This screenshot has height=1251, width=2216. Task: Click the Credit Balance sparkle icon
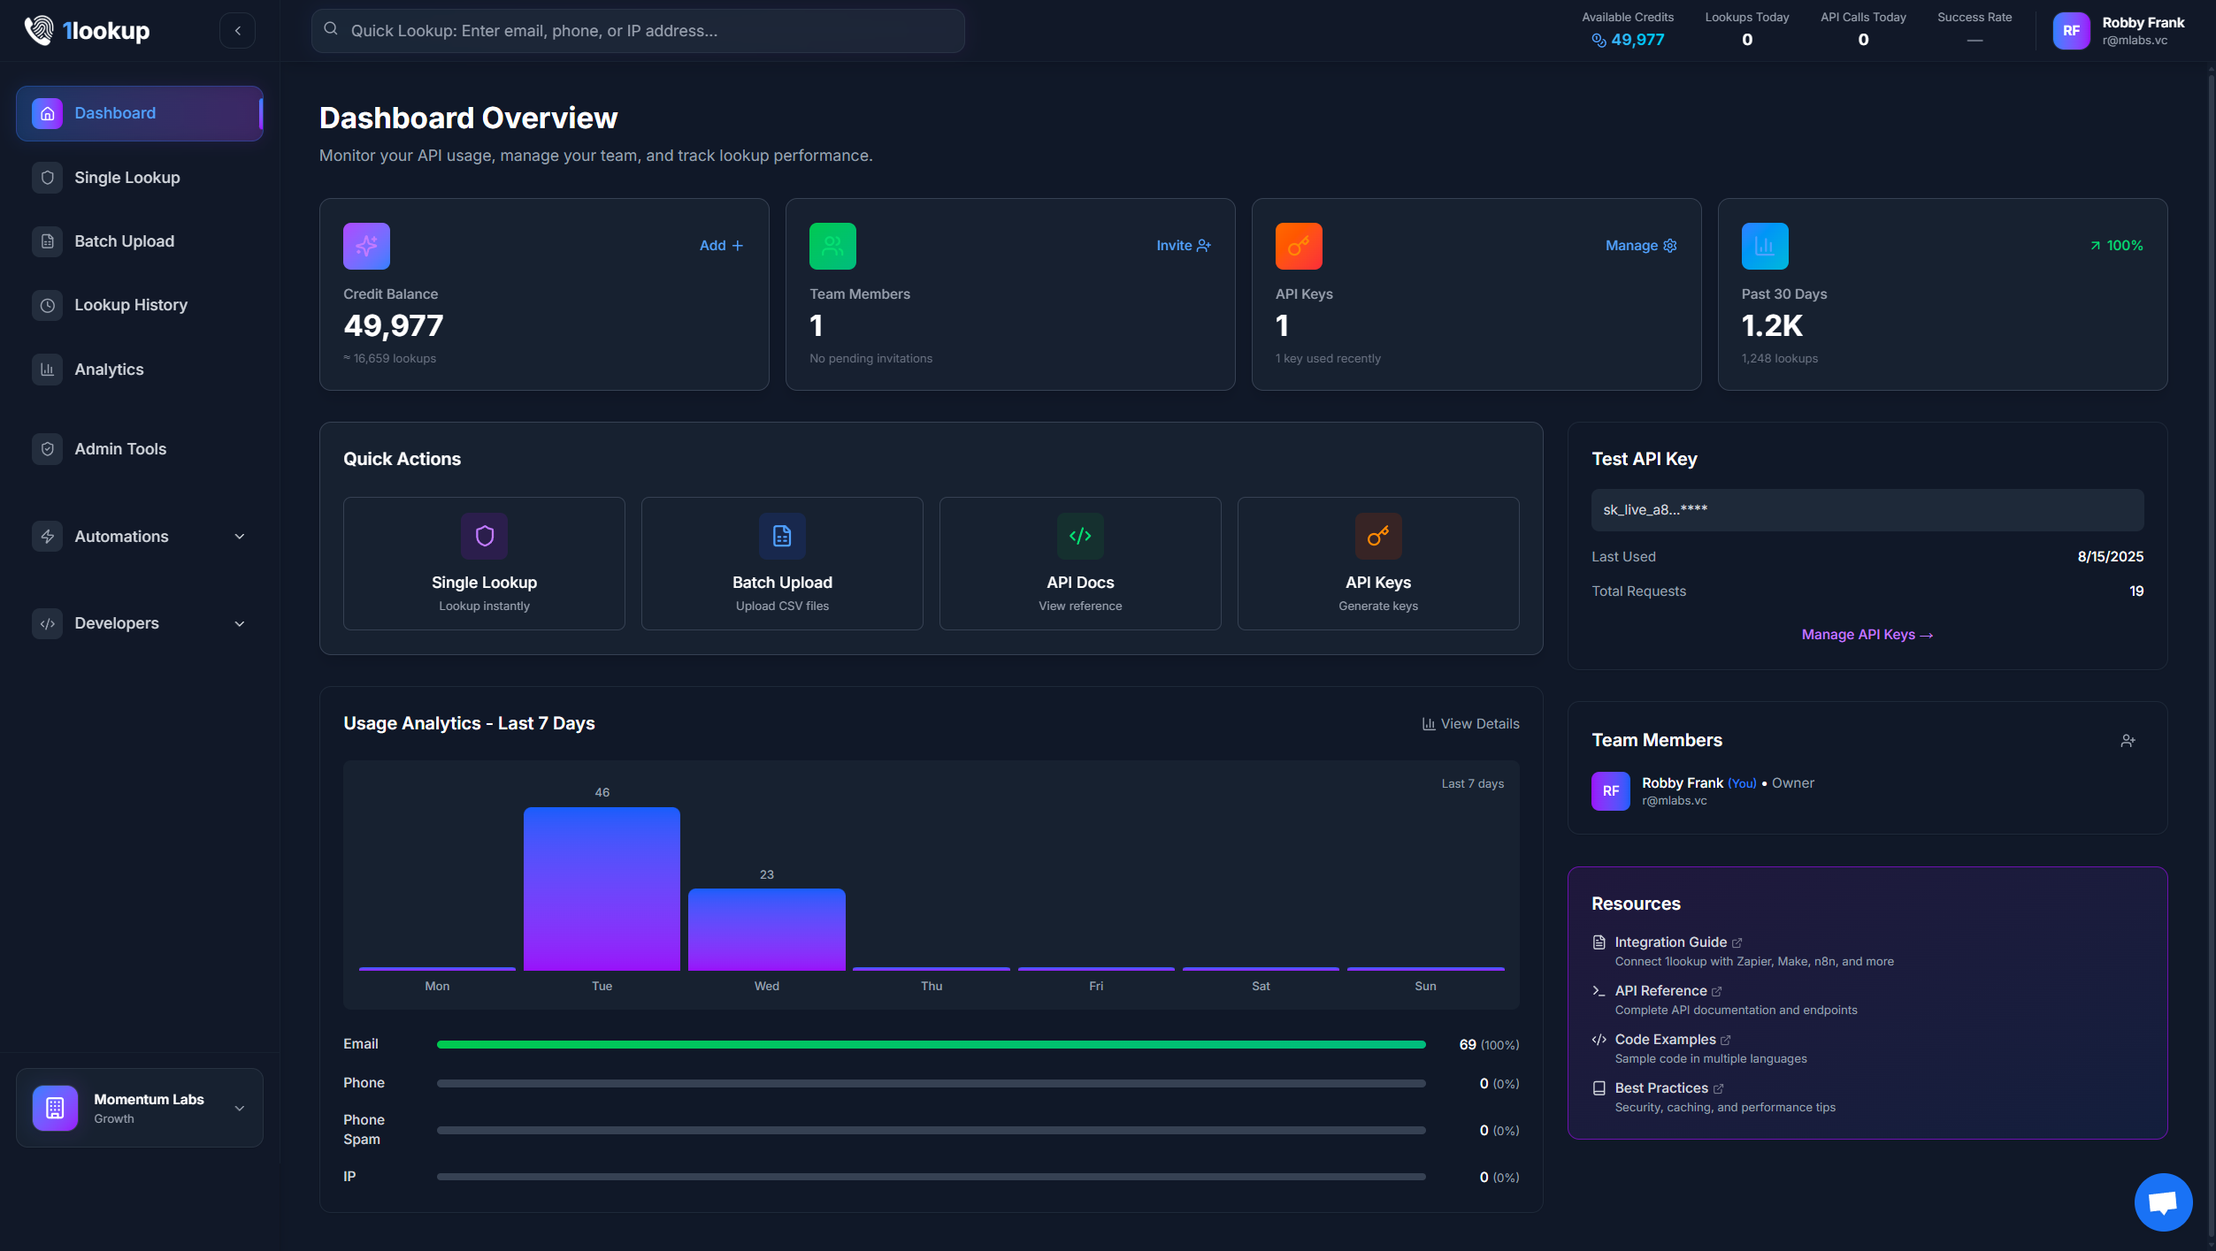[366, 246]
